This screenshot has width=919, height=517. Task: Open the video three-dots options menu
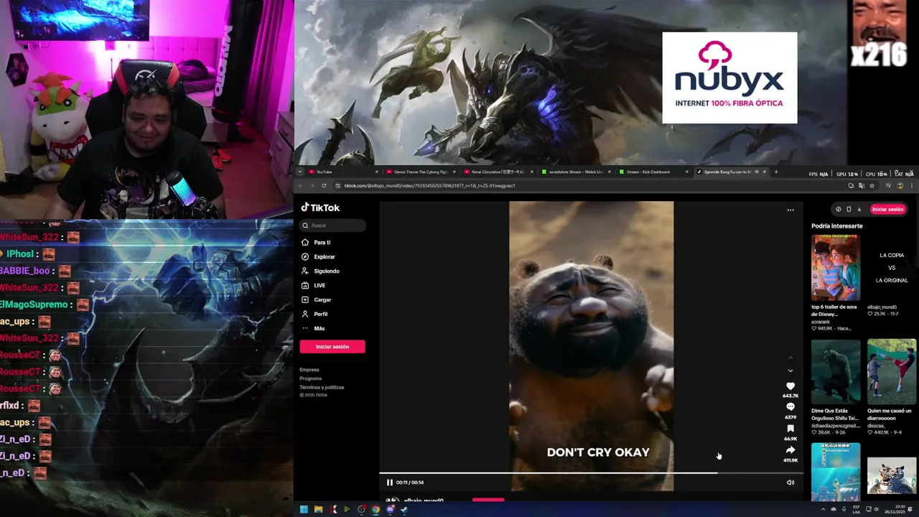point(790,210)
